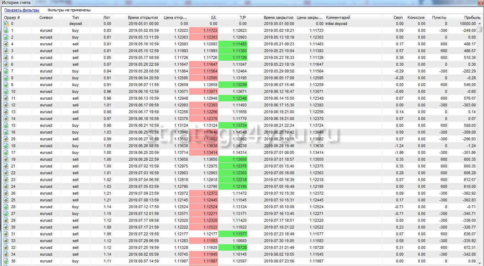Click the profit value 10000.00 in deposit row
Image resolution: width=484 pixels, height=266 pixels.
pos(467,24)
